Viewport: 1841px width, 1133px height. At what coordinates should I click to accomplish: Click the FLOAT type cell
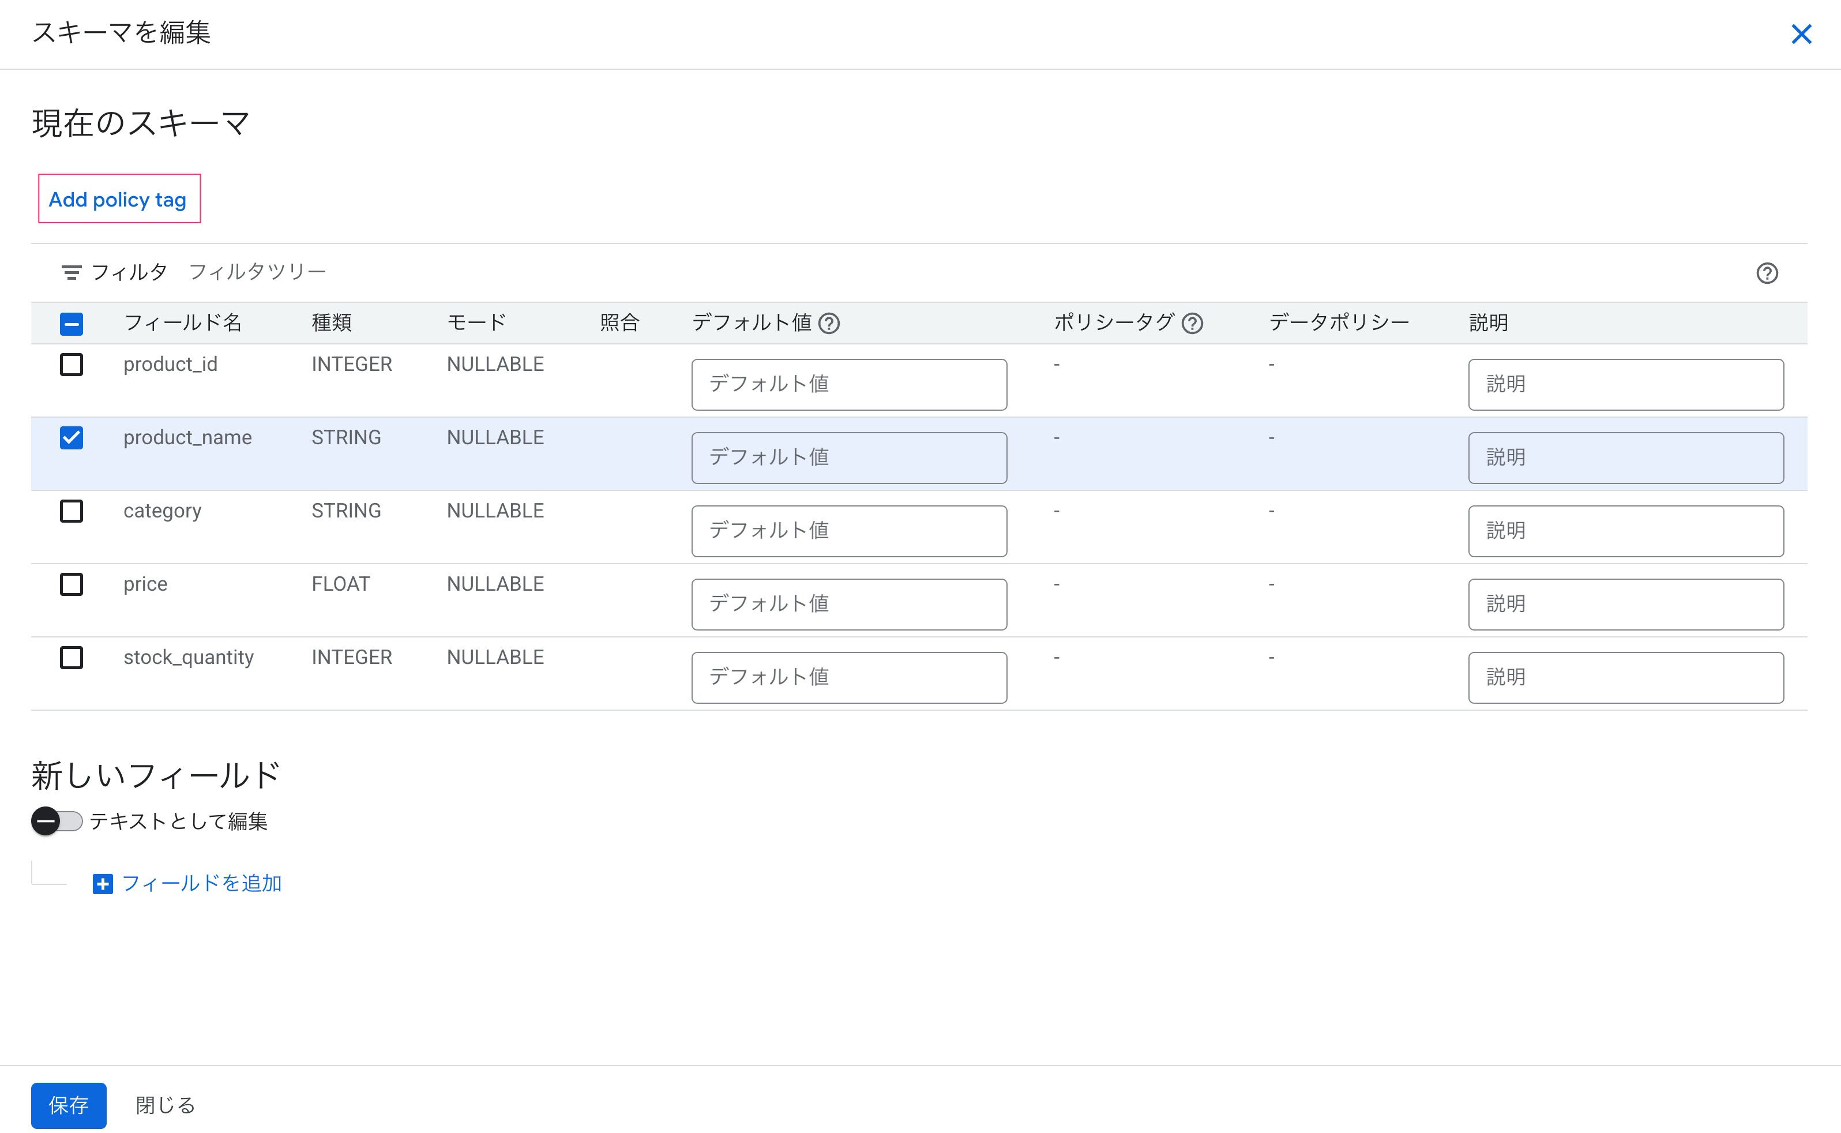341,584
